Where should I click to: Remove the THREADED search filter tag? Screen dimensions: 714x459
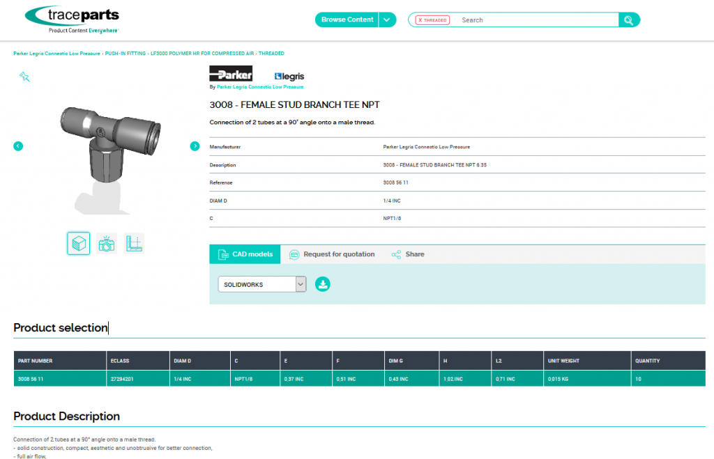420,20
